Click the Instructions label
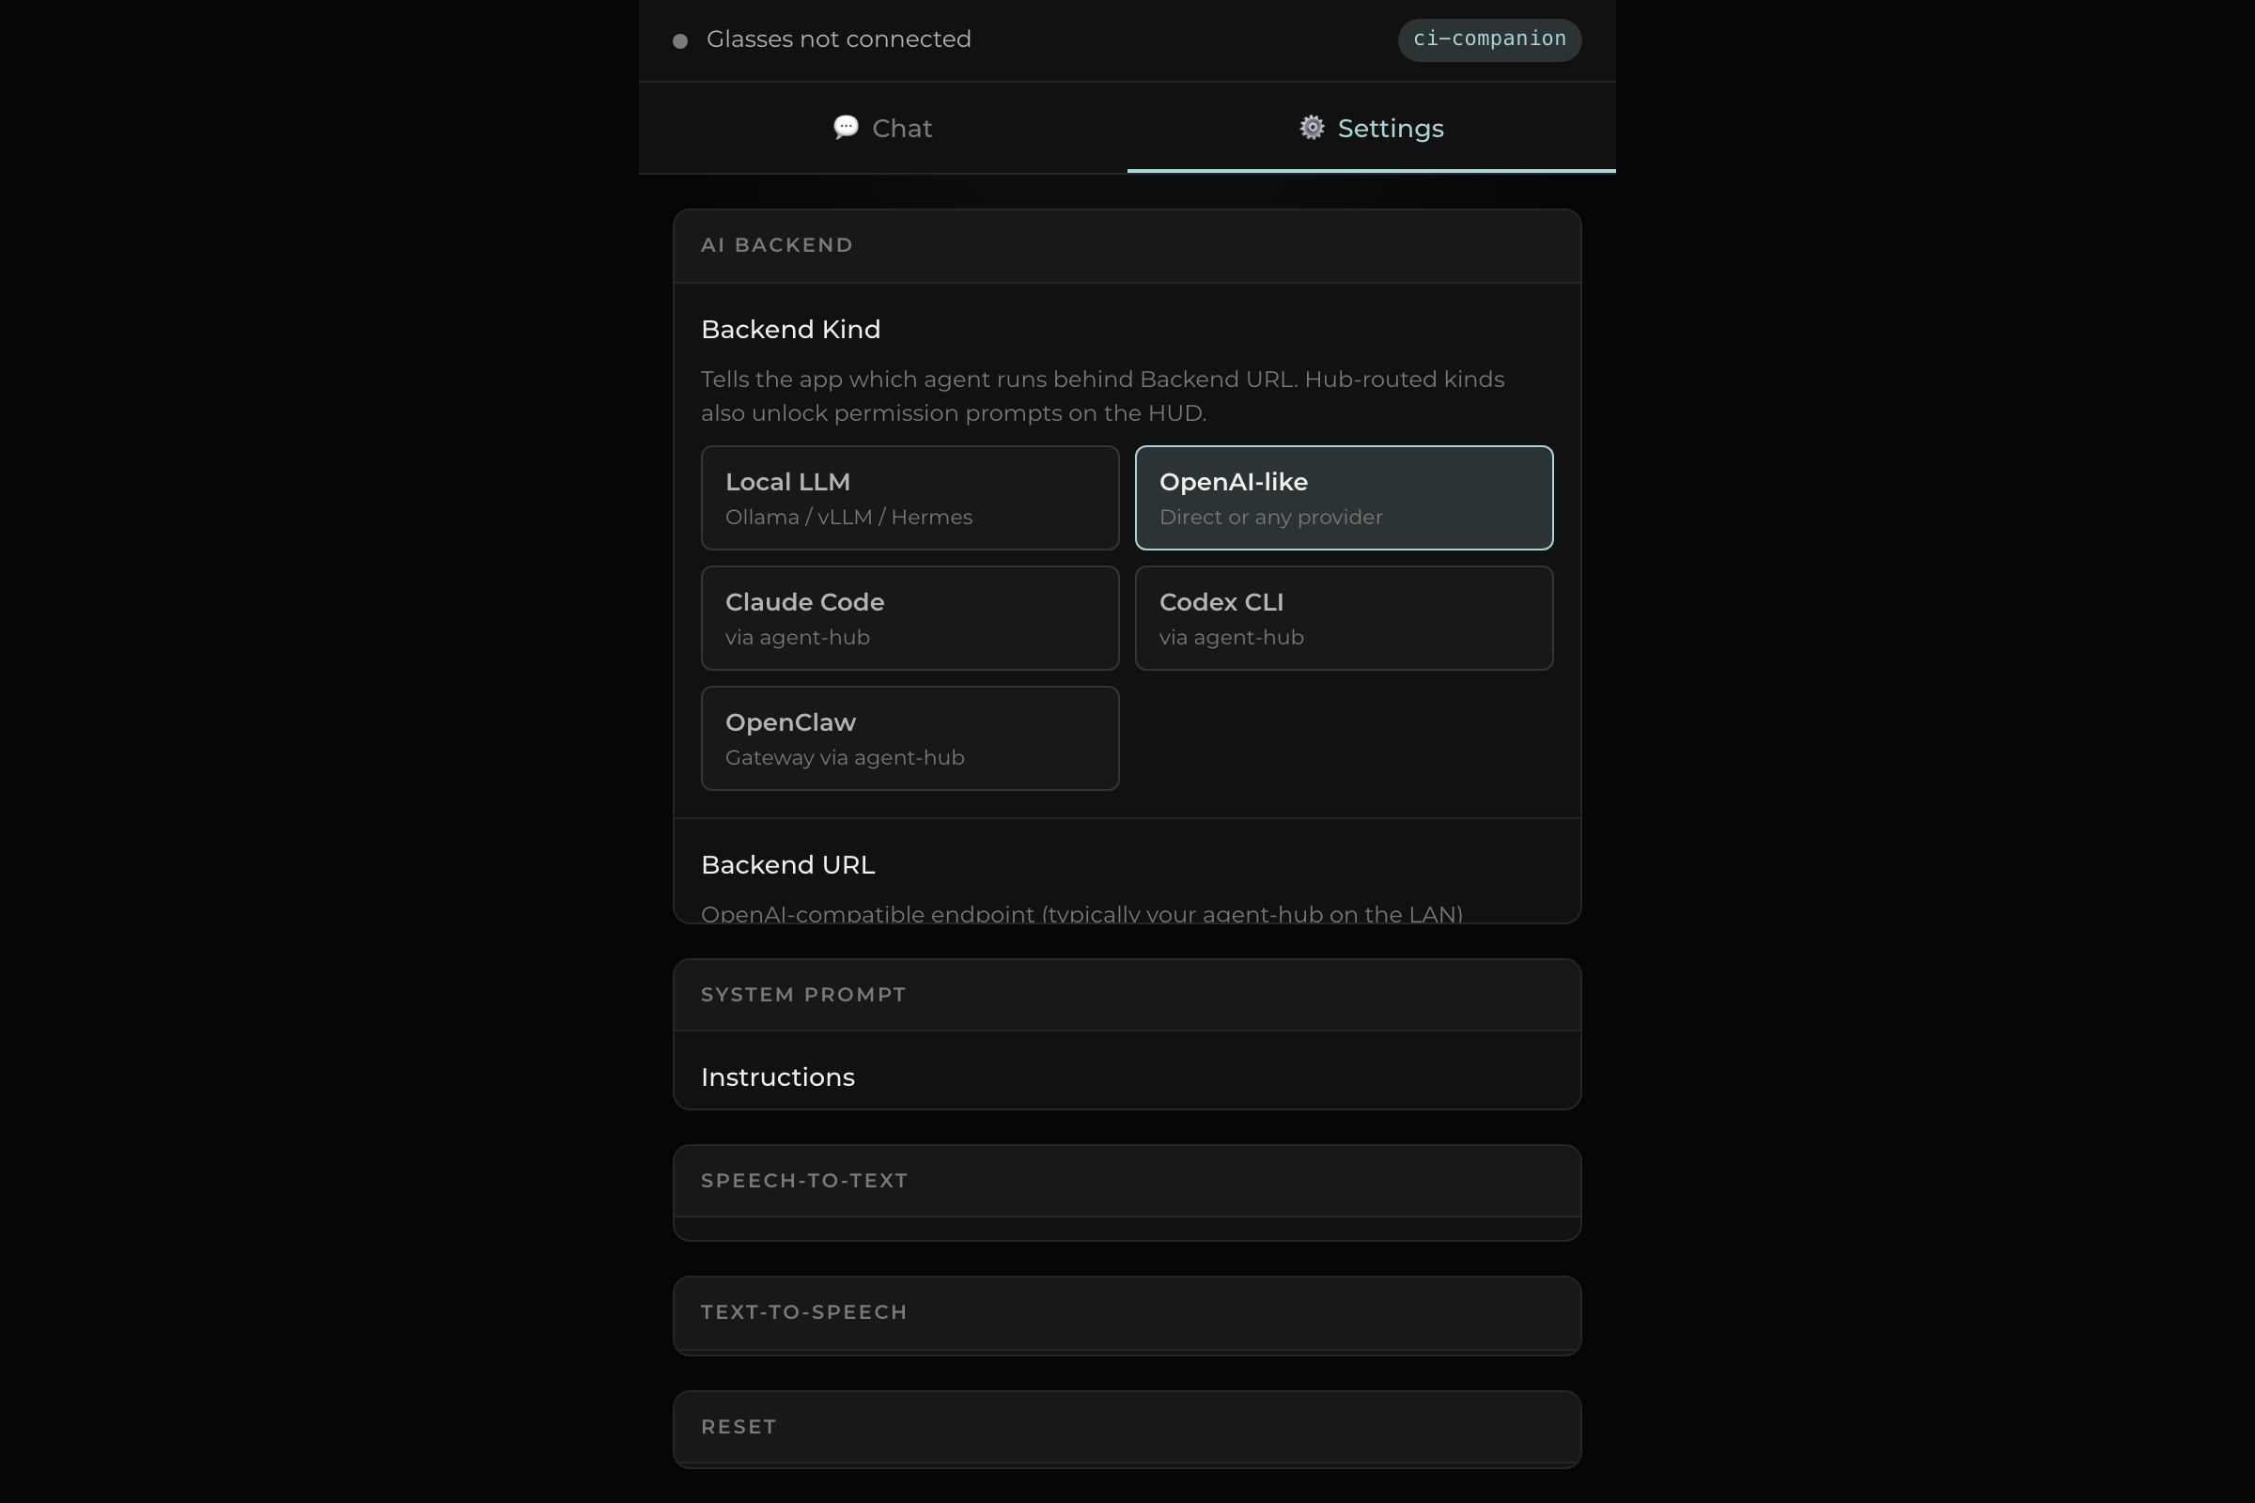This screenshot has width=2255, height=1503. pyautogui.click(x=778, y=1077)
